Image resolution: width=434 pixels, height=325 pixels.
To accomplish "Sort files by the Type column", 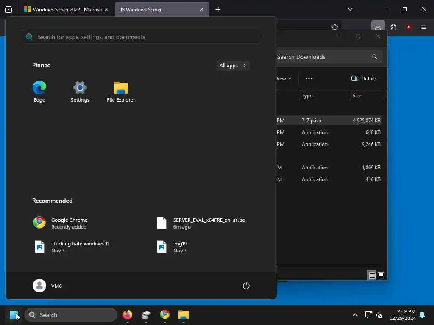I will click(x=324, y=96).
